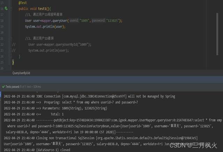Click the "1009" string literal on line 18
This screenshot has width=223, height=152.
pyautogui.click(x=84, y=21)
